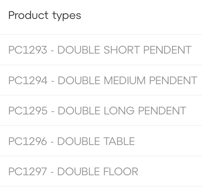The image size is (202, 189).
Task: Click the product code PC1295
Action: click(x=28, y=111)
